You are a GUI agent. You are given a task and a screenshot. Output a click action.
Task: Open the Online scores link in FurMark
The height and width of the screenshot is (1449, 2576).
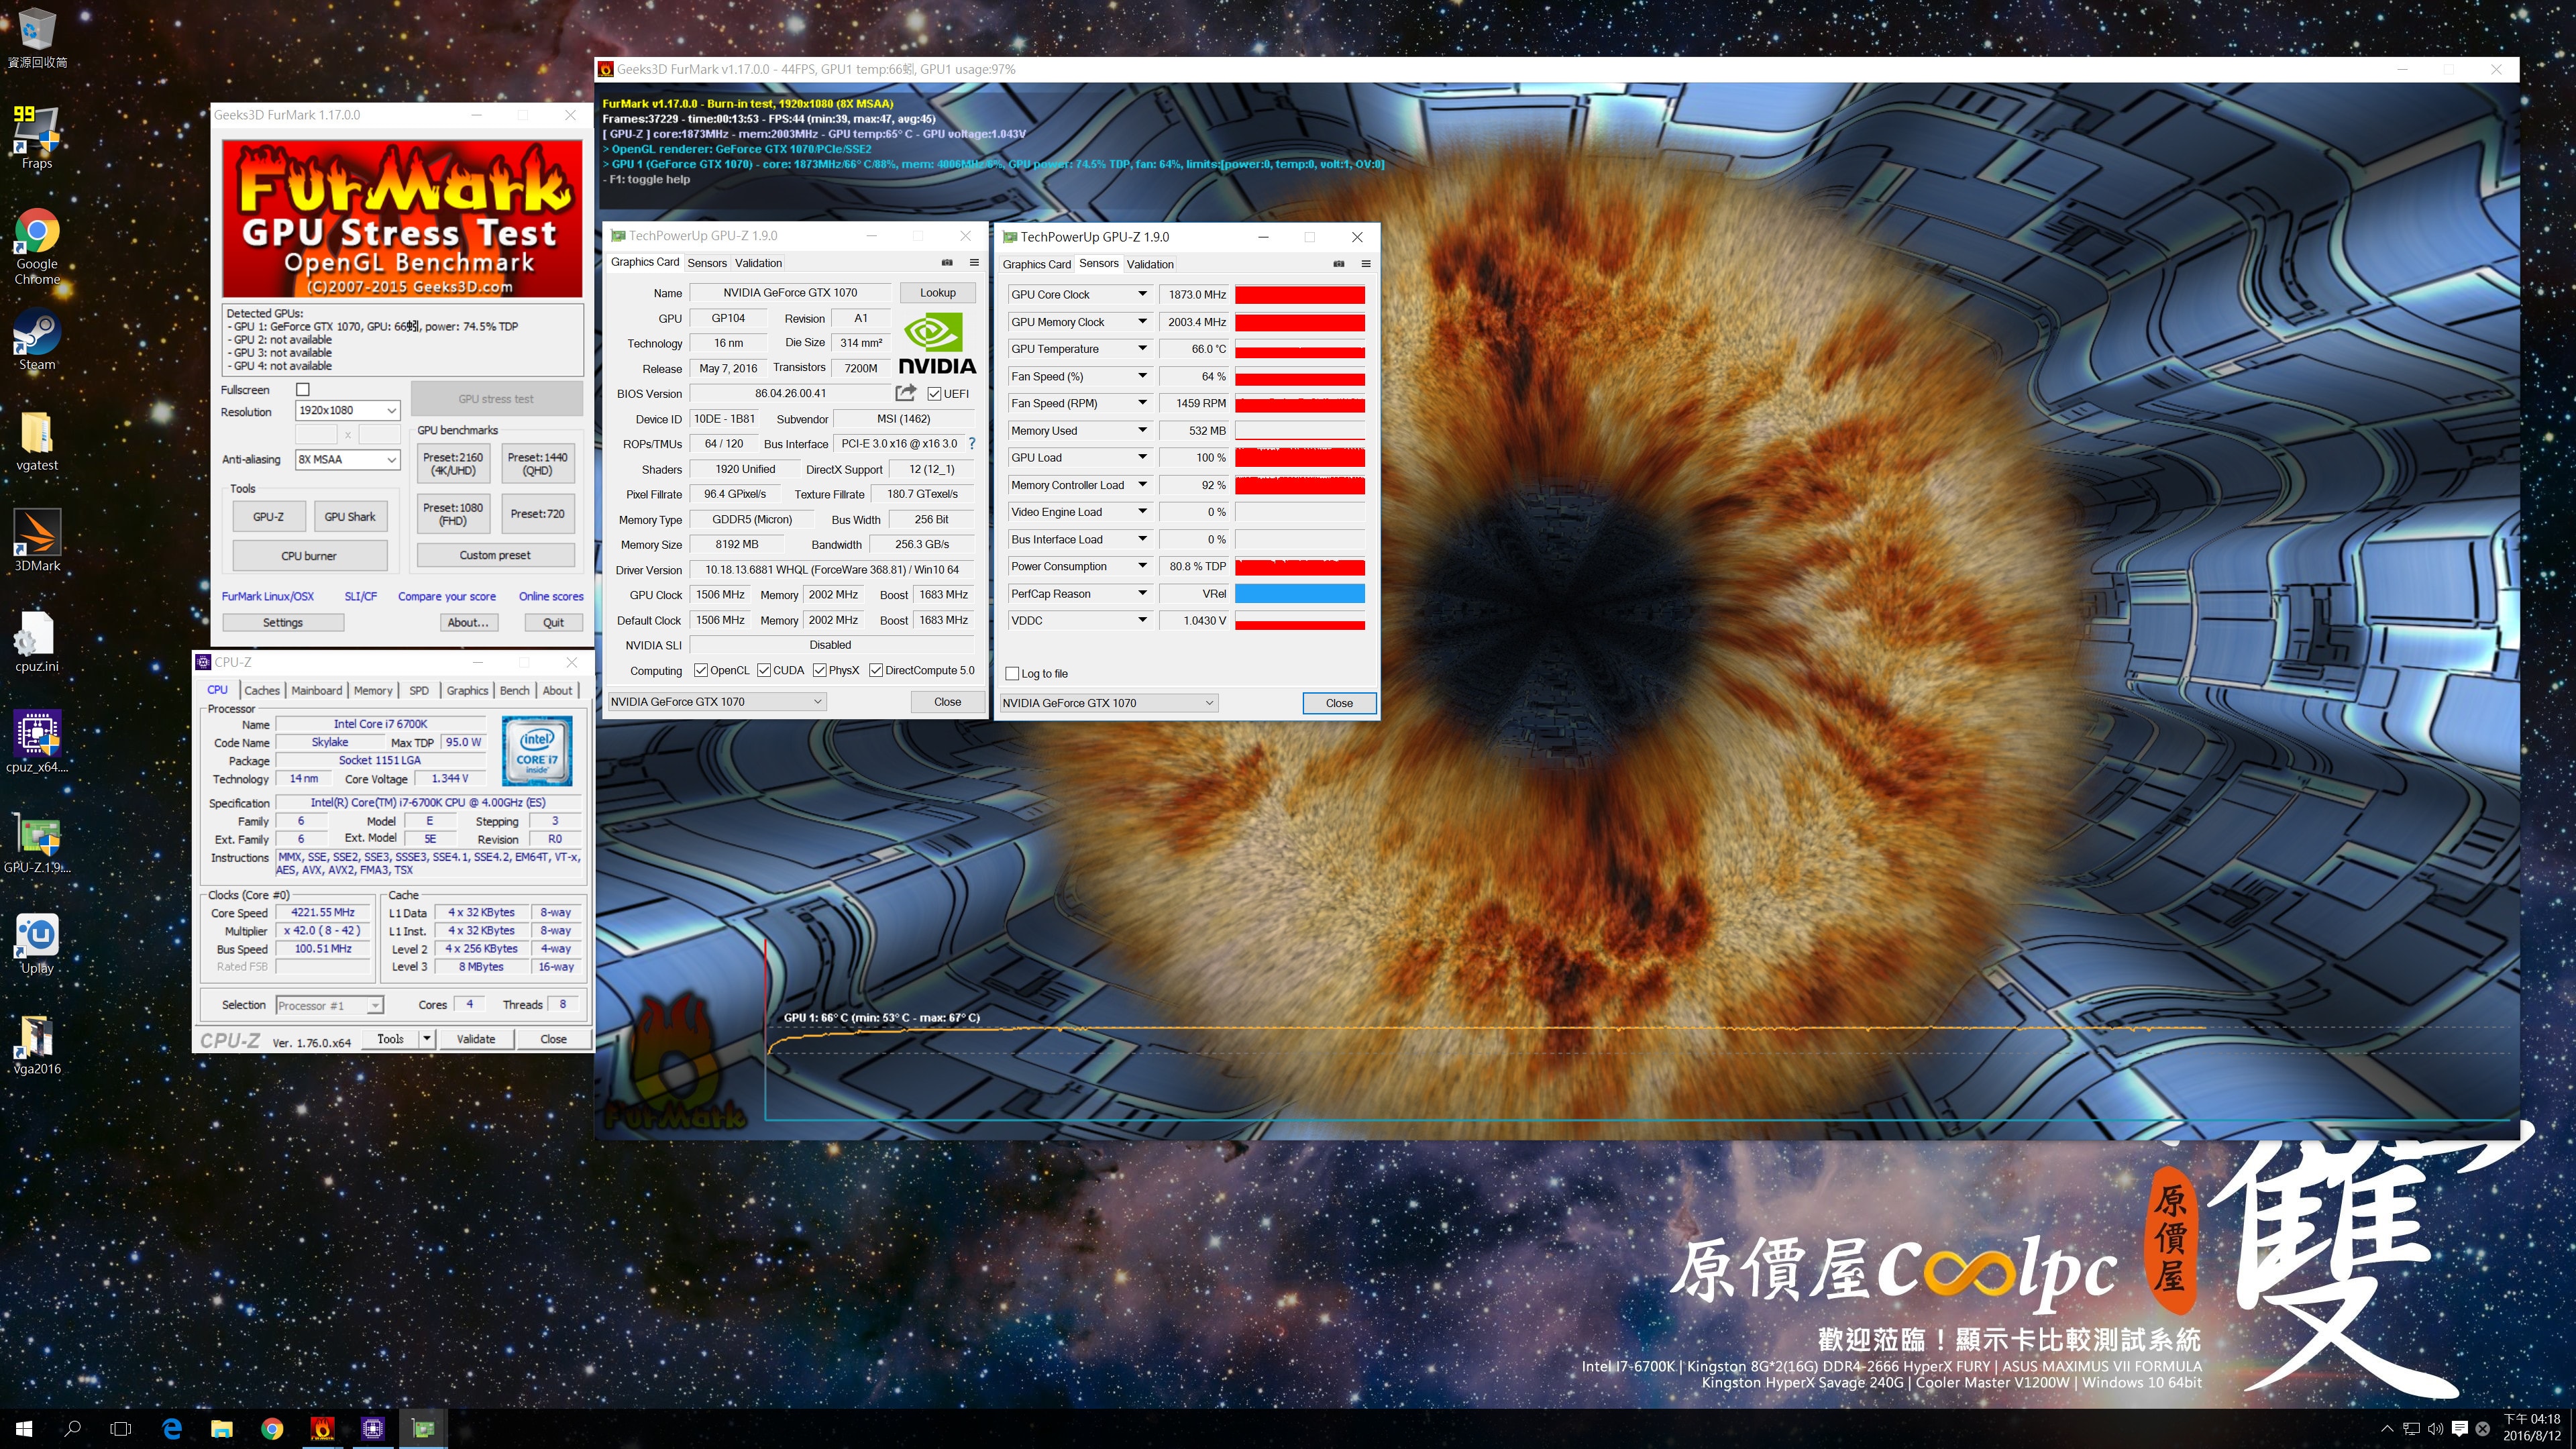[551, 596]
